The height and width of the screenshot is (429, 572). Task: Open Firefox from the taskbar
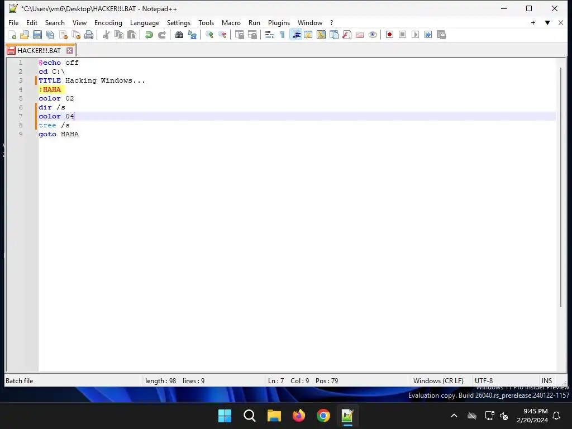point(299,416)
